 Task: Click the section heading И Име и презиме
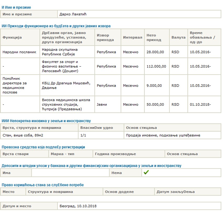[x=16, y=8]
